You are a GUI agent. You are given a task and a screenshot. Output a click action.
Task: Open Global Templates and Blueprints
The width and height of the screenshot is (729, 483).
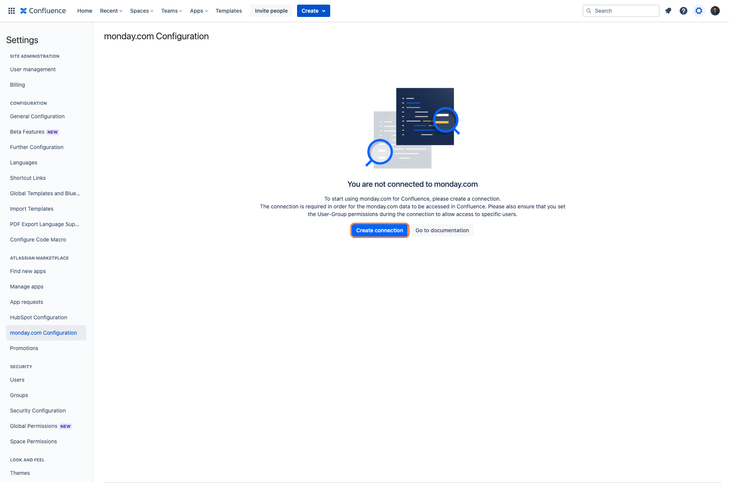coord(46,193)
